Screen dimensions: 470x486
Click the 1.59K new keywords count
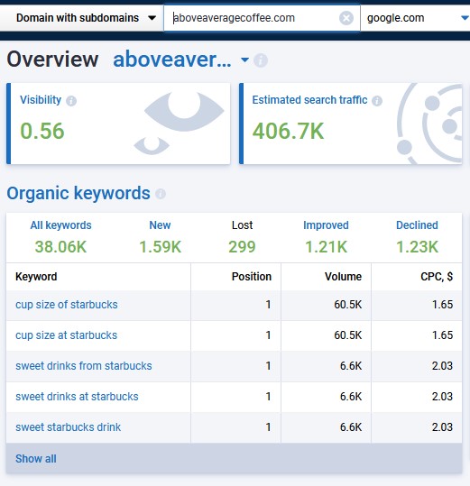[x=160, y=247]
